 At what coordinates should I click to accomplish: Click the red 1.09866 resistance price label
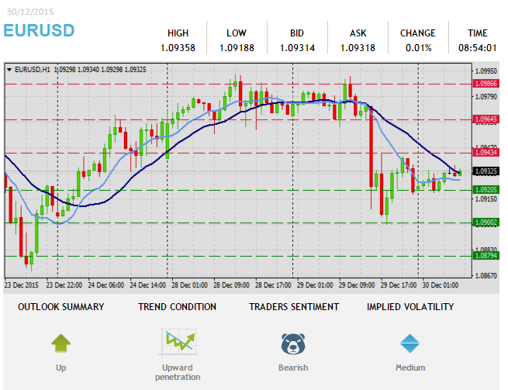(x=486, y=84)
